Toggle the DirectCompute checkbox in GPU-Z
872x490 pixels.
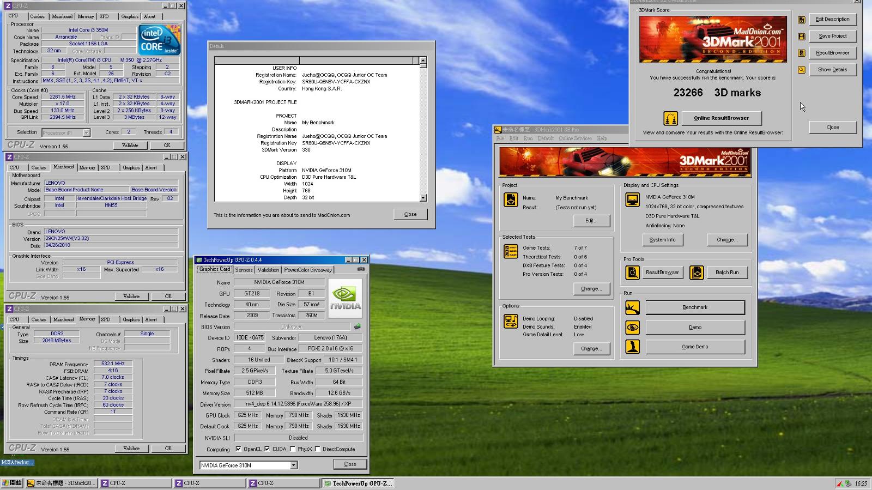coord(317,449)
